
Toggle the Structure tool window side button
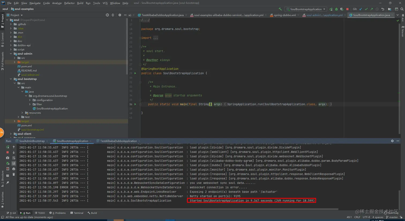2,179
